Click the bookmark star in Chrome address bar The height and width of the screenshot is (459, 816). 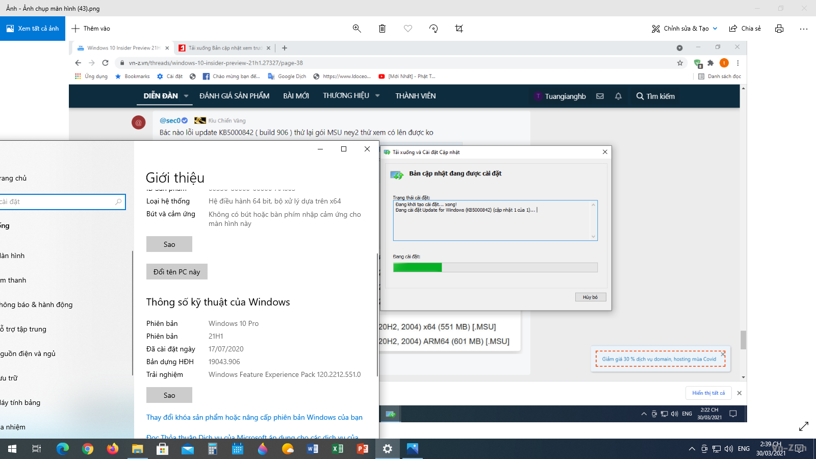pos(680,63)
